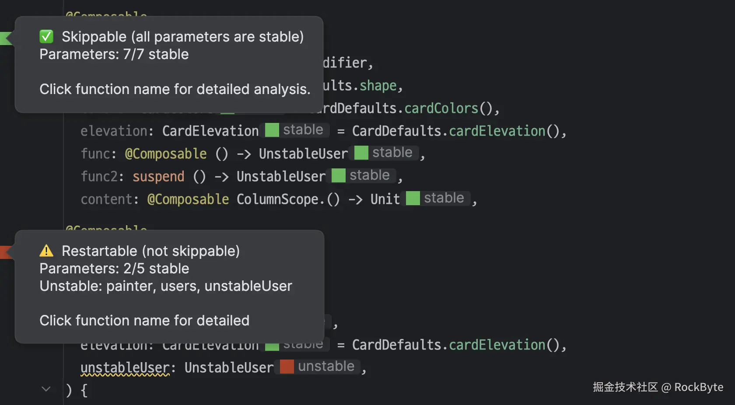Click "Click function name for detailed analysis." text
735x405 pixels.
point(175,89)
